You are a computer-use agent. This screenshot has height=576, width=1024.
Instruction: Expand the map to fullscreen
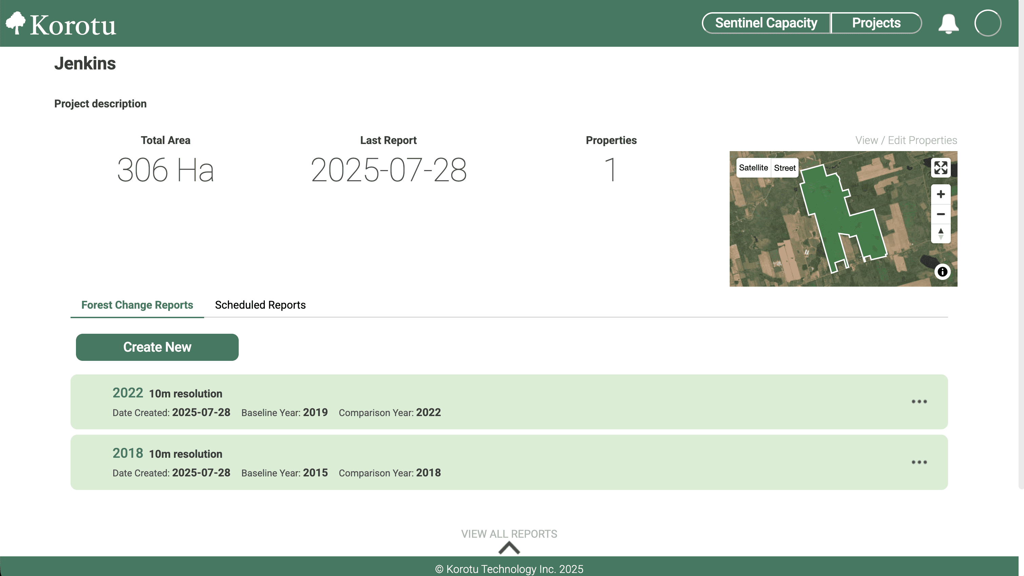pyautogui.click(x=941, y=168)
